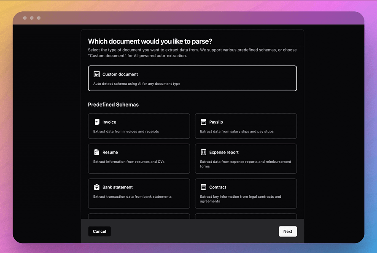The height and width of the screenshot is (253, 377).
Task: Click the first window control dot
Action: click(25, 18)
